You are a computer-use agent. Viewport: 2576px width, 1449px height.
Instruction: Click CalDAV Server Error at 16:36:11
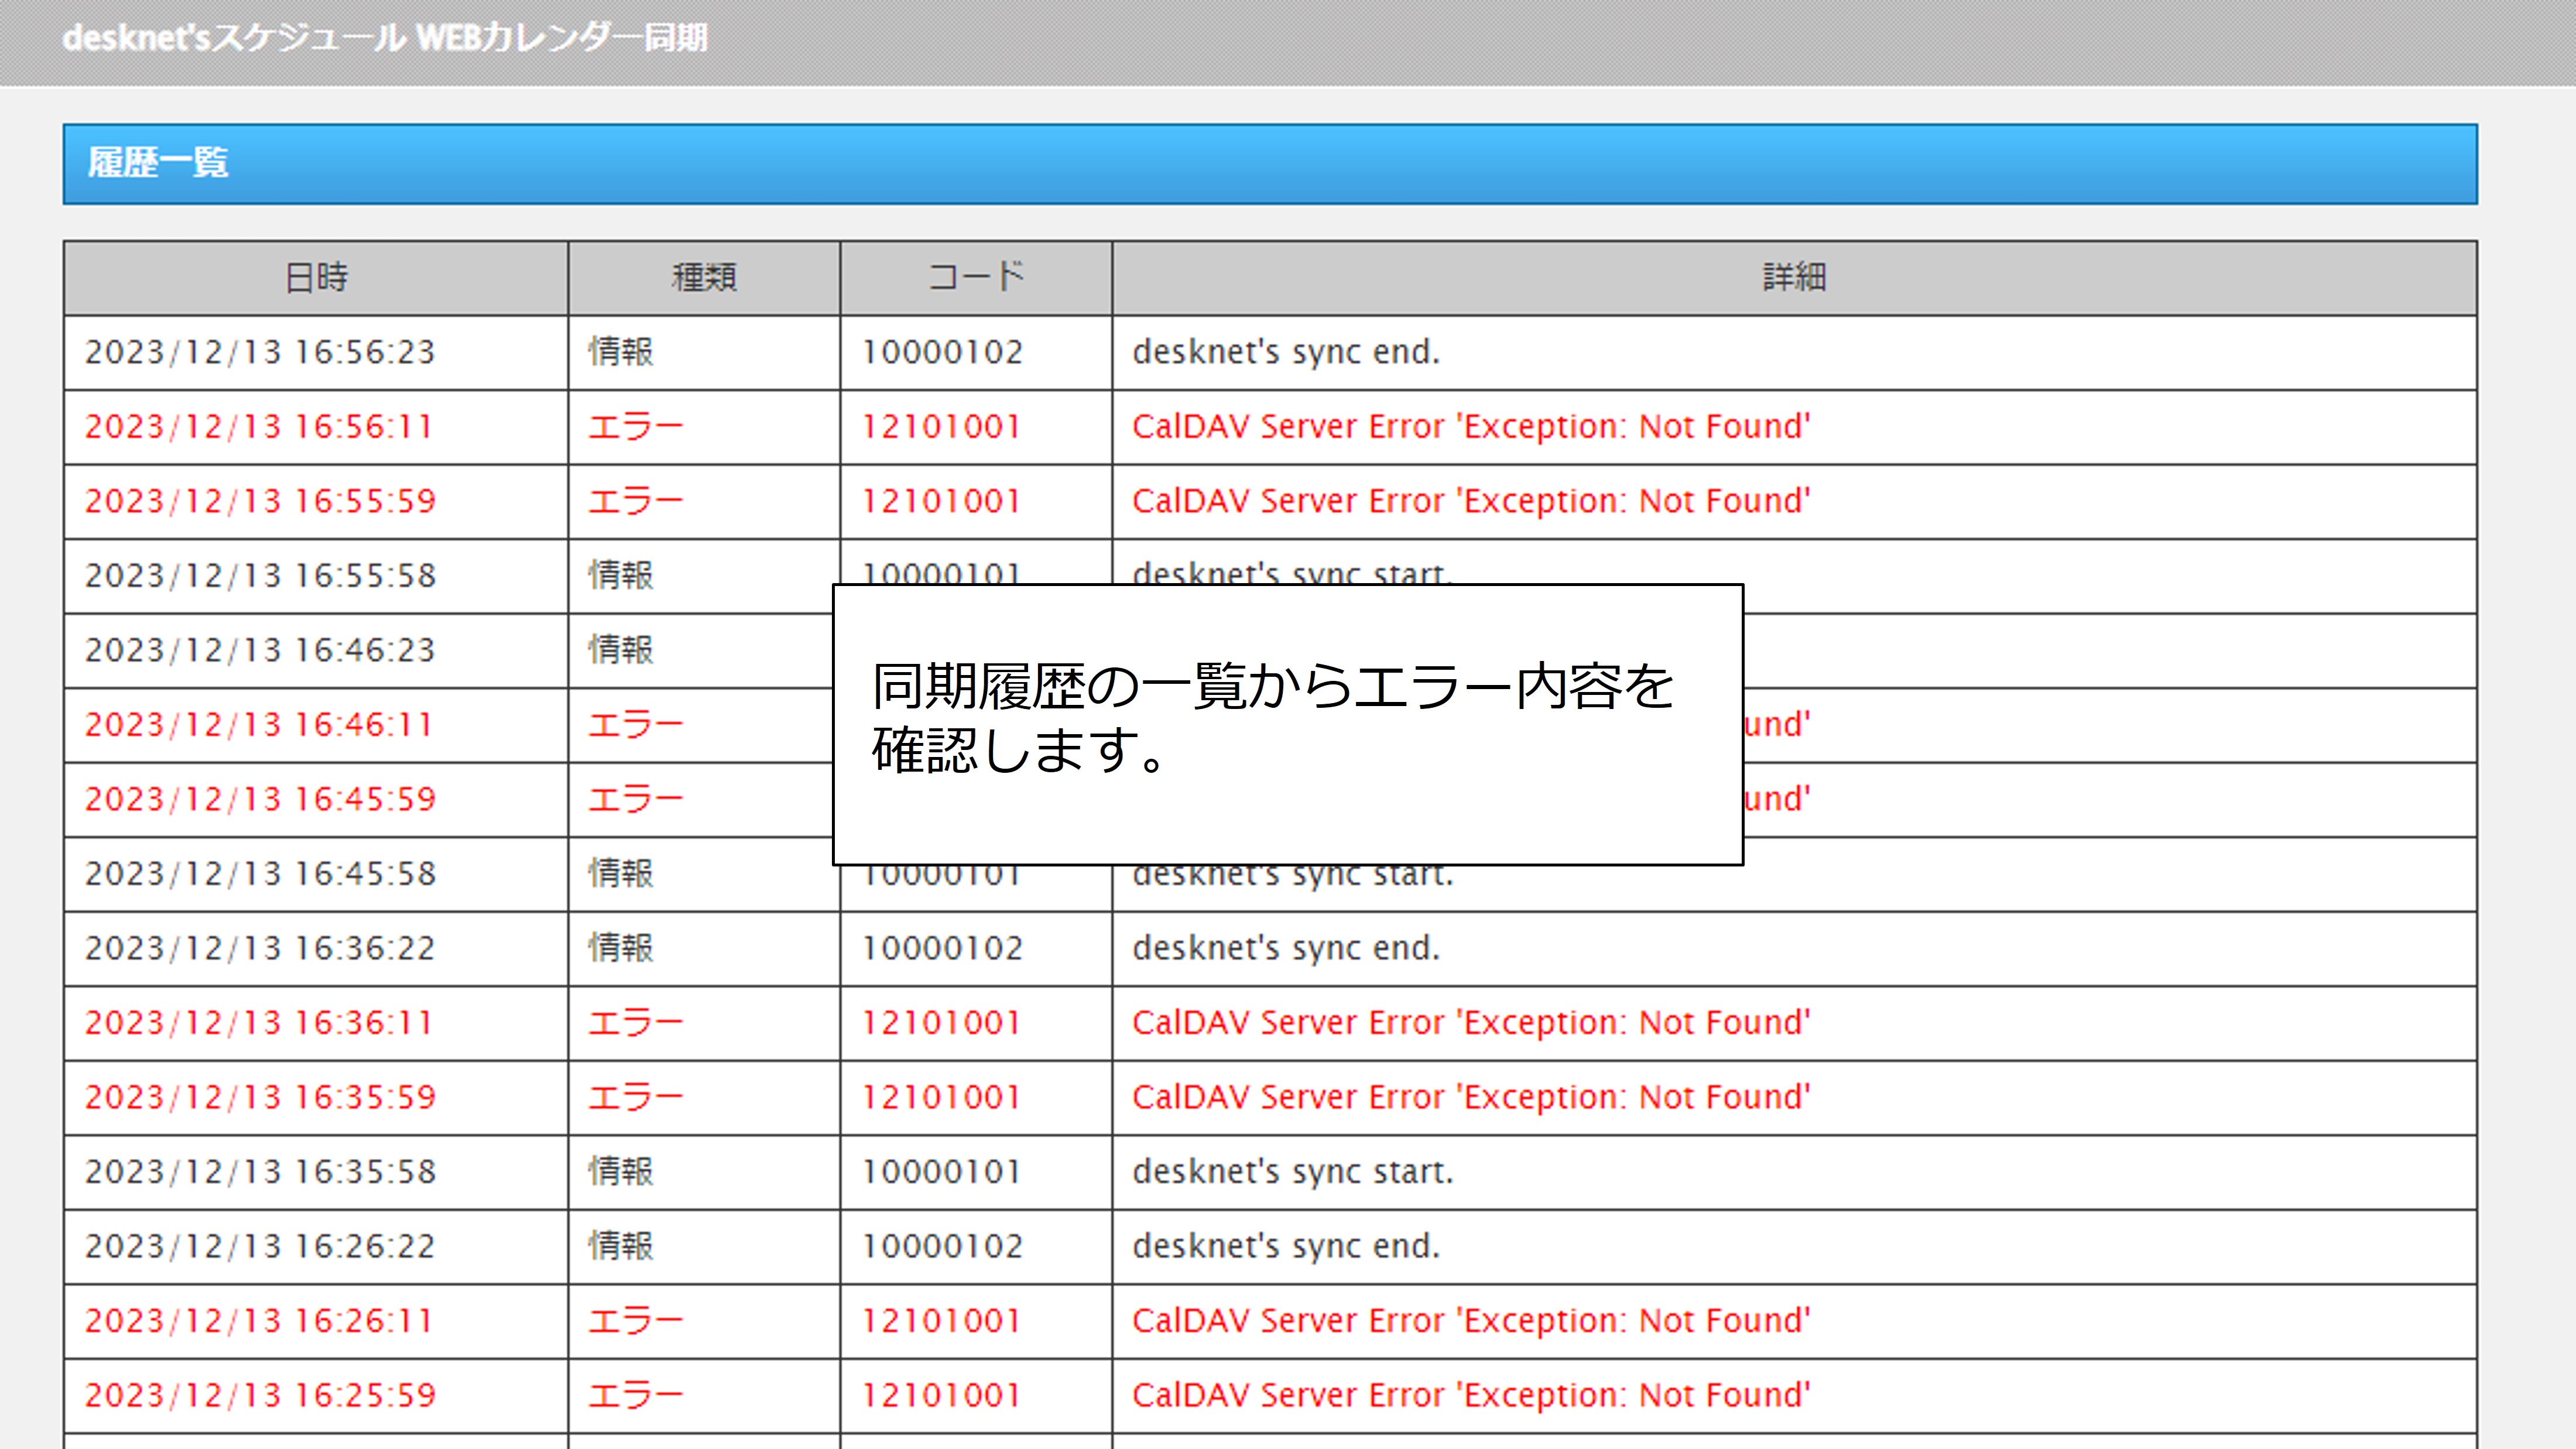tap(1470, 1023)
